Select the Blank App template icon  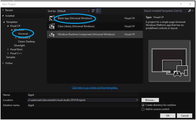(52, 18)
